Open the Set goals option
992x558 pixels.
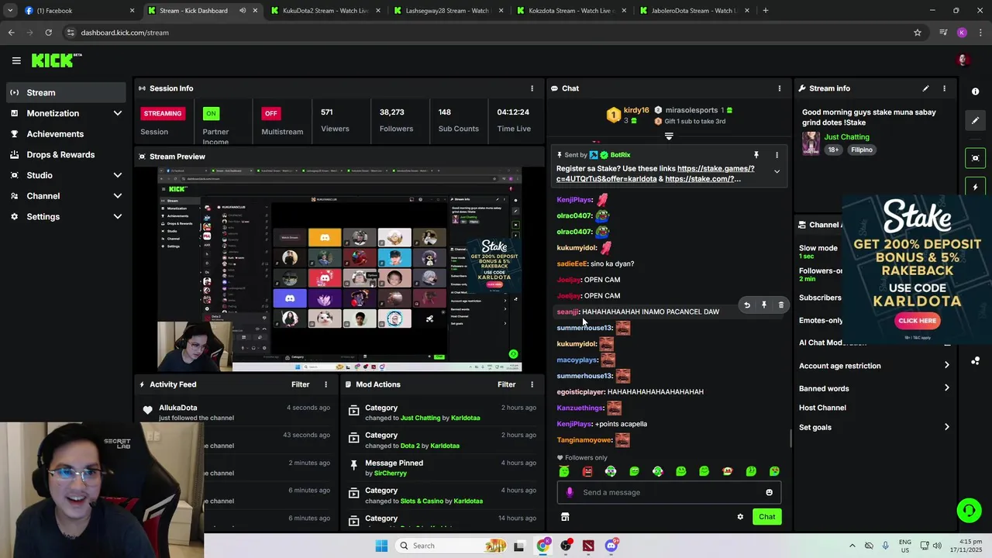[874, 427]
